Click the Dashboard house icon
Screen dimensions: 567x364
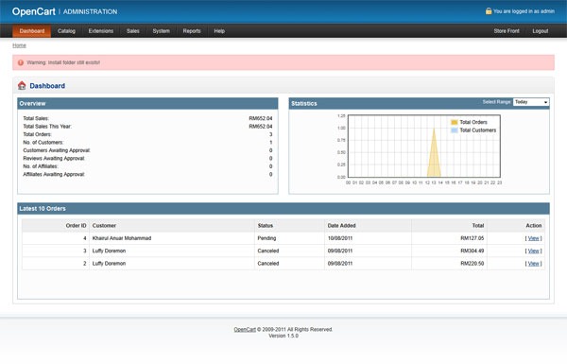pyautogui.click(x=22, y=85)
